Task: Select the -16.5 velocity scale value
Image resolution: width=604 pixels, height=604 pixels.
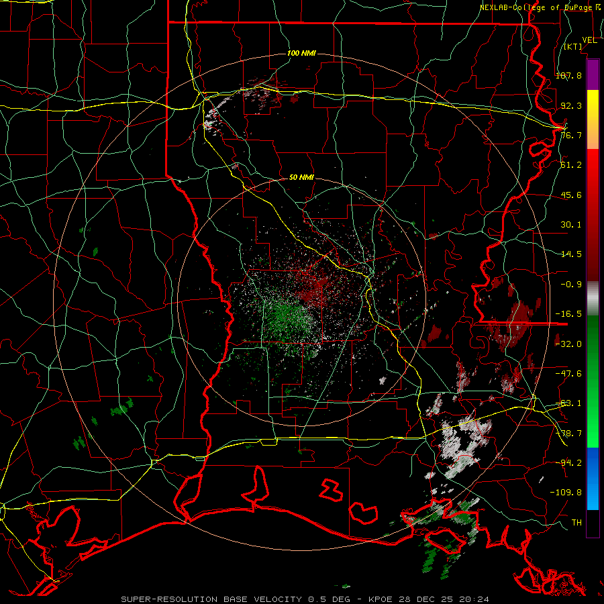Action: click(568, 314)
